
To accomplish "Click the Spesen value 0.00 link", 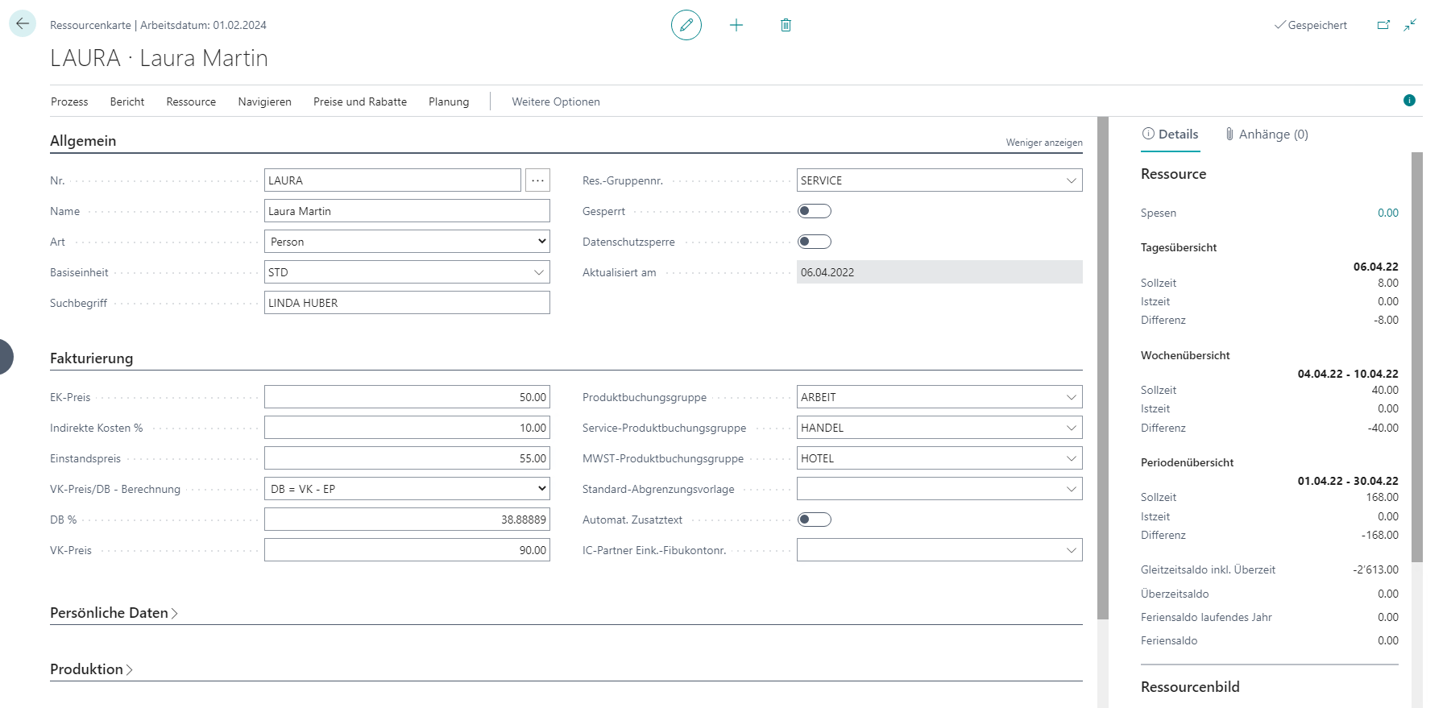I will point(1388,213).
